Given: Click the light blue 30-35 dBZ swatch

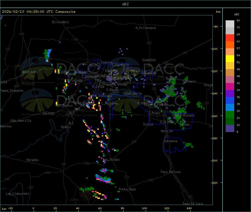Looking at the screenshot, I should (230, 108).
